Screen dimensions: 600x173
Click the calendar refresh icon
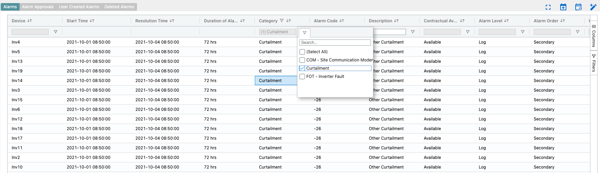click(x=578, y=7)
